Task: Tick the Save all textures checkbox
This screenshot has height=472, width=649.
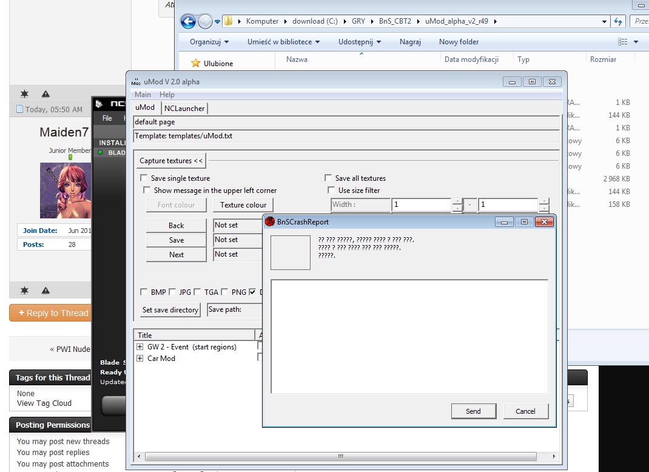Action: point(328,178)
